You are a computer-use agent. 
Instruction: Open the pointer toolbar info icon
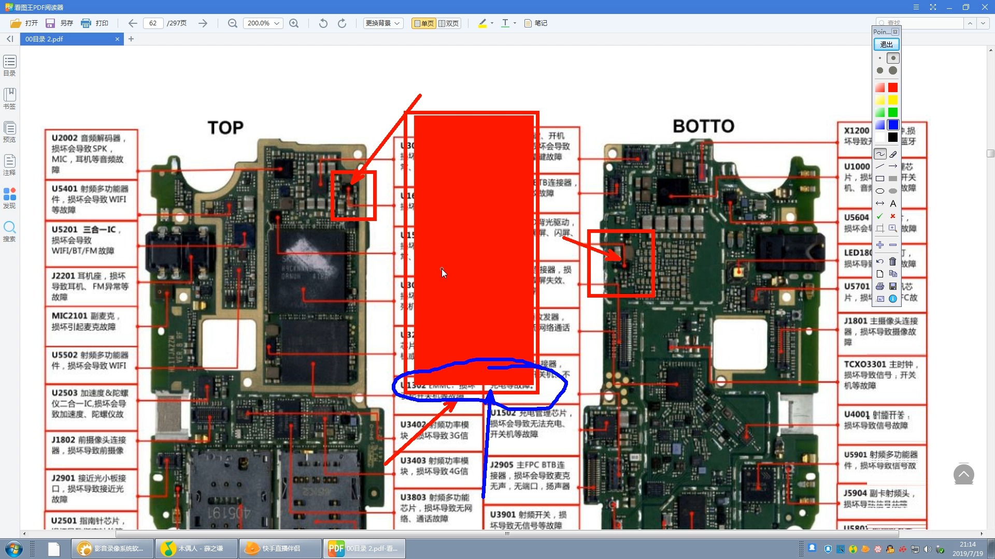coord(893,299)
